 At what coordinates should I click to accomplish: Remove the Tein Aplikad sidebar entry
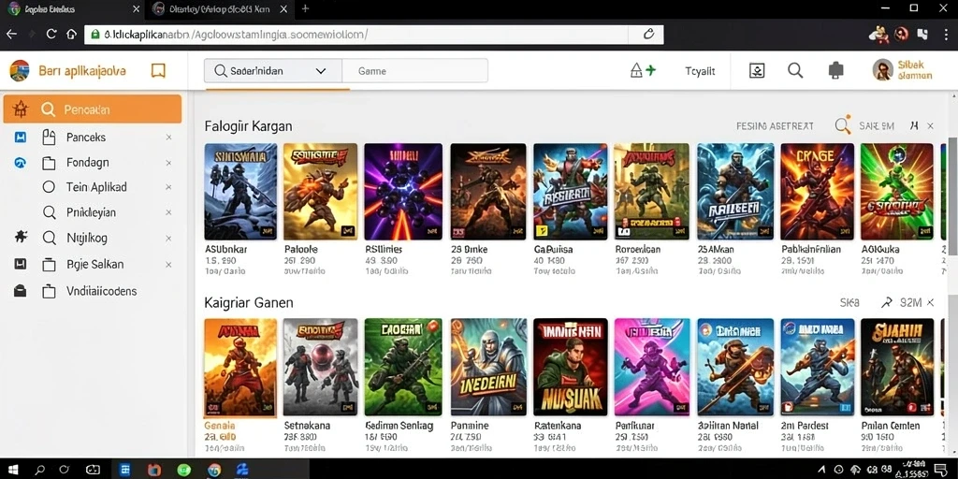pos(168,187)
